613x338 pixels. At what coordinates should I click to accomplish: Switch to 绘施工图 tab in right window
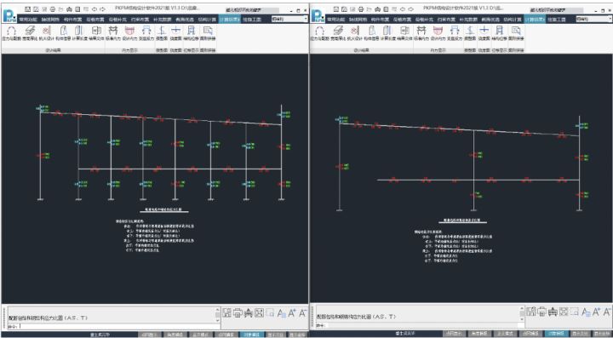tap(556, 19)
